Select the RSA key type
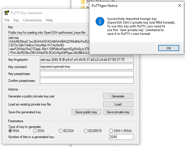Viewport: 185px width, 147px height. click(x=11, y=131)
